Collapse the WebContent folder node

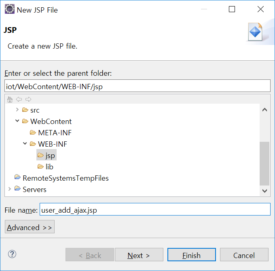click(x=17, y=121)
